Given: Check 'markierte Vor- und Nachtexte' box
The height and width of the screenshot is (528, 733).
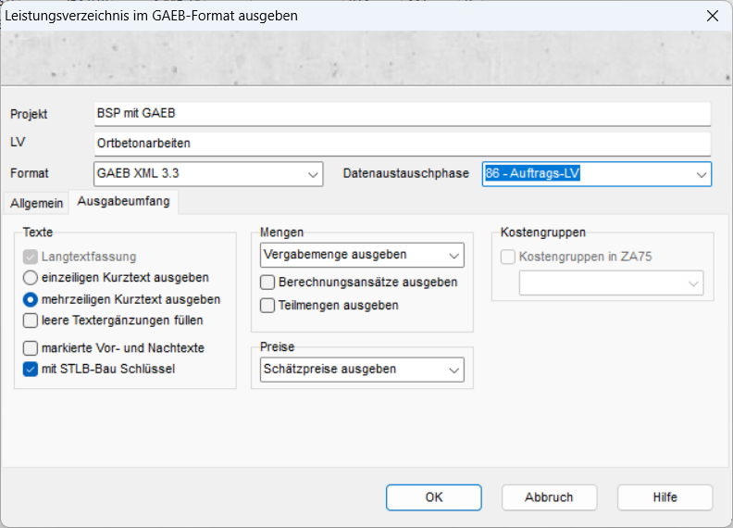Looking at the screenshot, I should pos(31,348).
